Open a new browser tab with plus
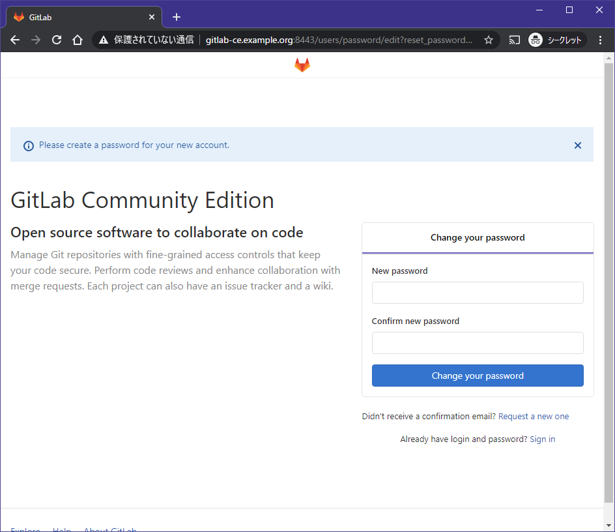615x532 pixels. pyautogui.click(x=177, y=17)
